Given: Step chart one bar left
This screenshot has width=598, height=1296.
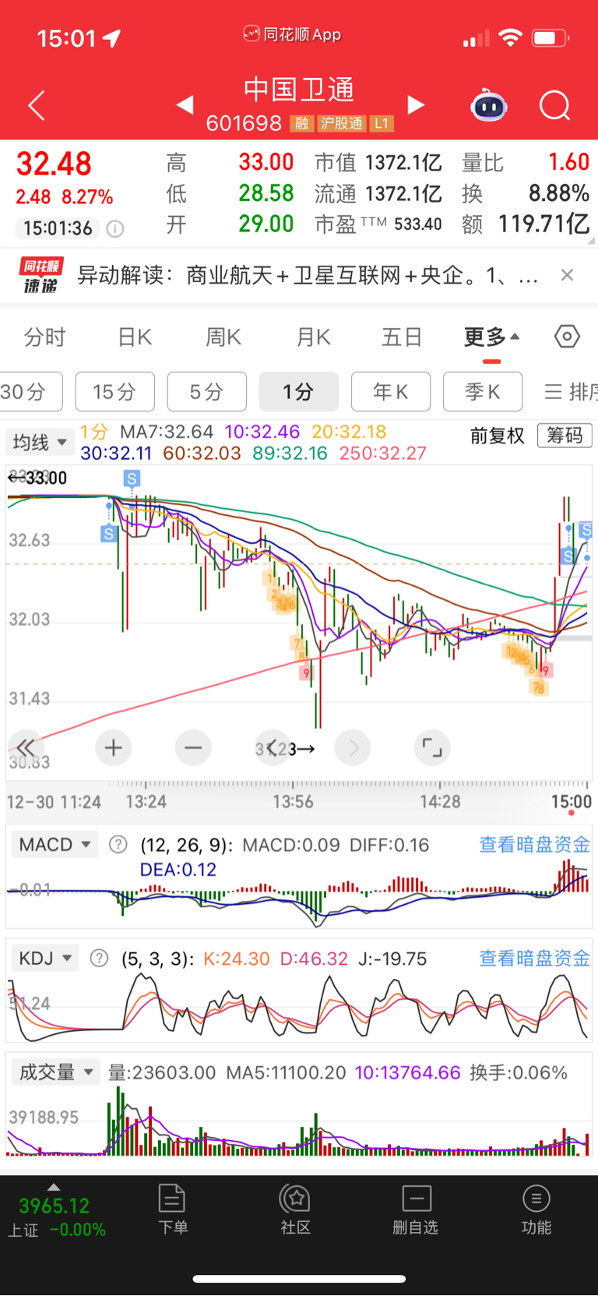Looking at the screenshot, I should pyautogui.click(x=273, y=748).
